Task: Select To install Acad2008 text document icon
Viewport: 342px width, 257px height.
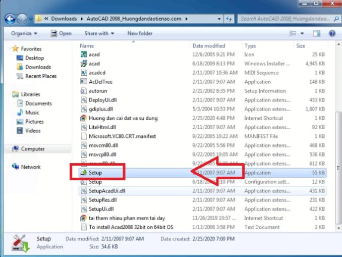Action: (x=84, y=227)
